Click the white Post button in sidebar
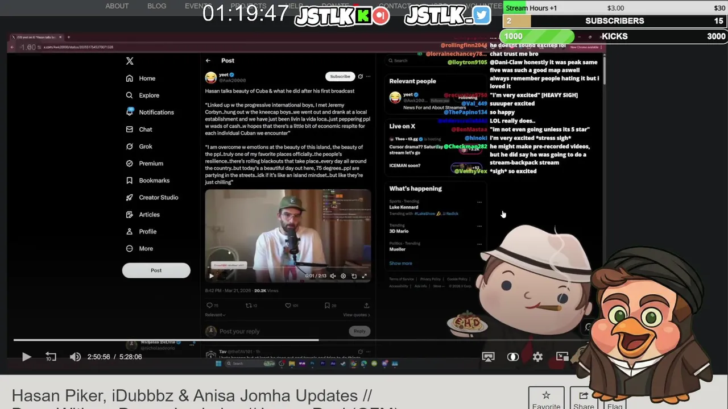This screenshot has height=409, width=728. pos(156,270)
